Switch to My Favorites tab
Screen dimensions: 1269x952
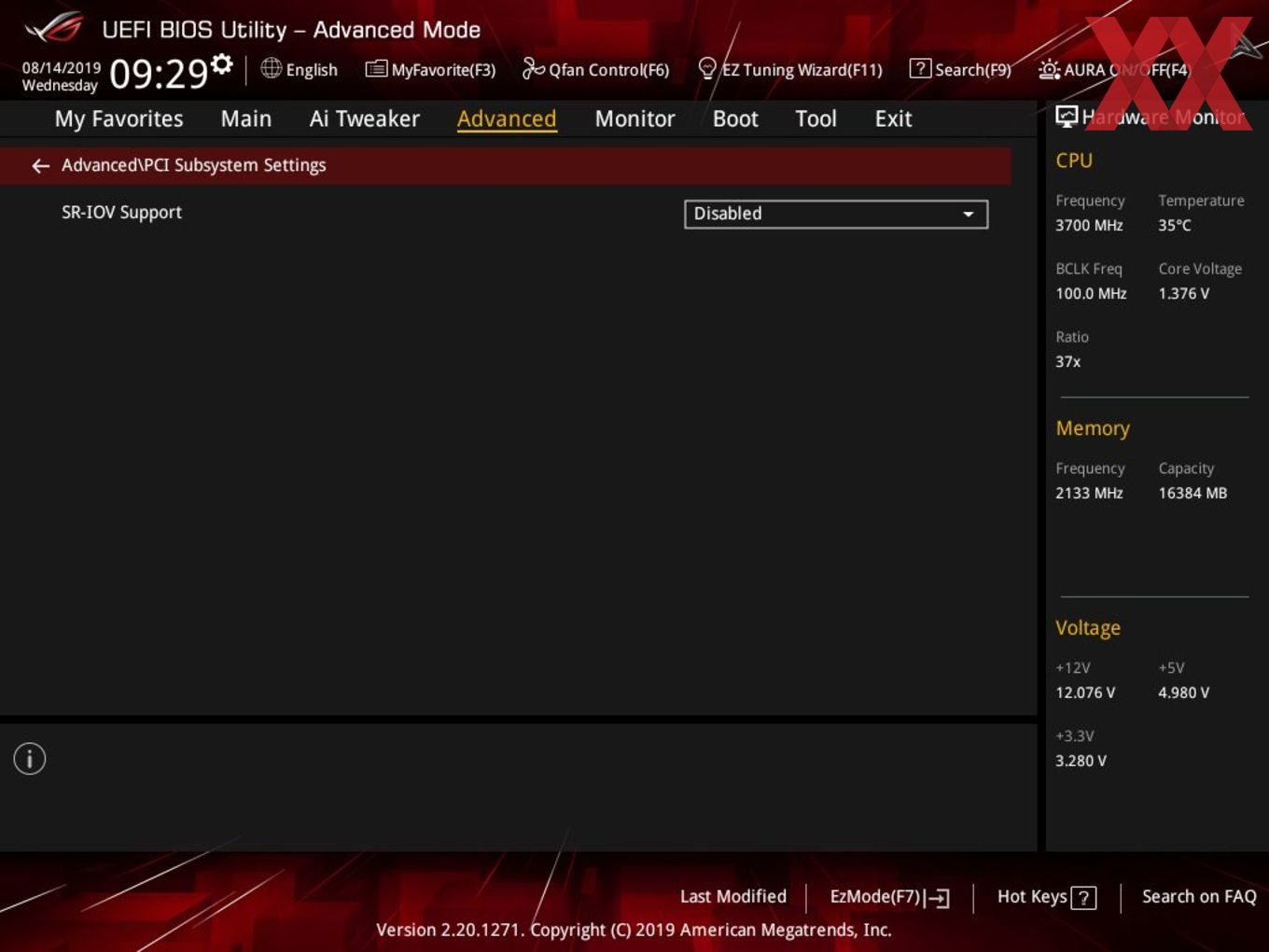(x=119, y=119)
